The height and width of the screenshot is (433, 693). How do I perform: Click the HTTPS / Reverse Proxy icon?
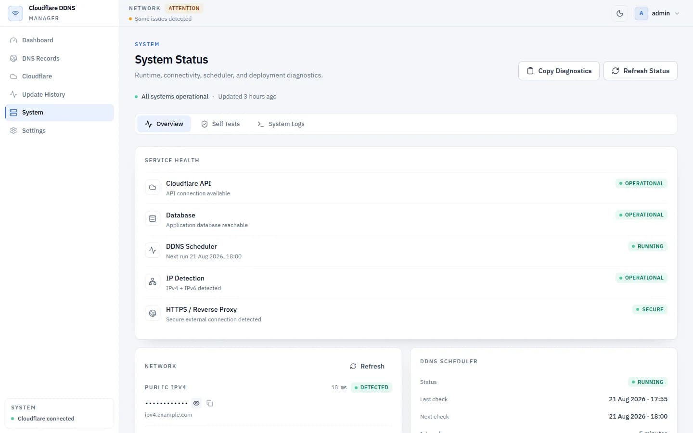coord(153,313)
